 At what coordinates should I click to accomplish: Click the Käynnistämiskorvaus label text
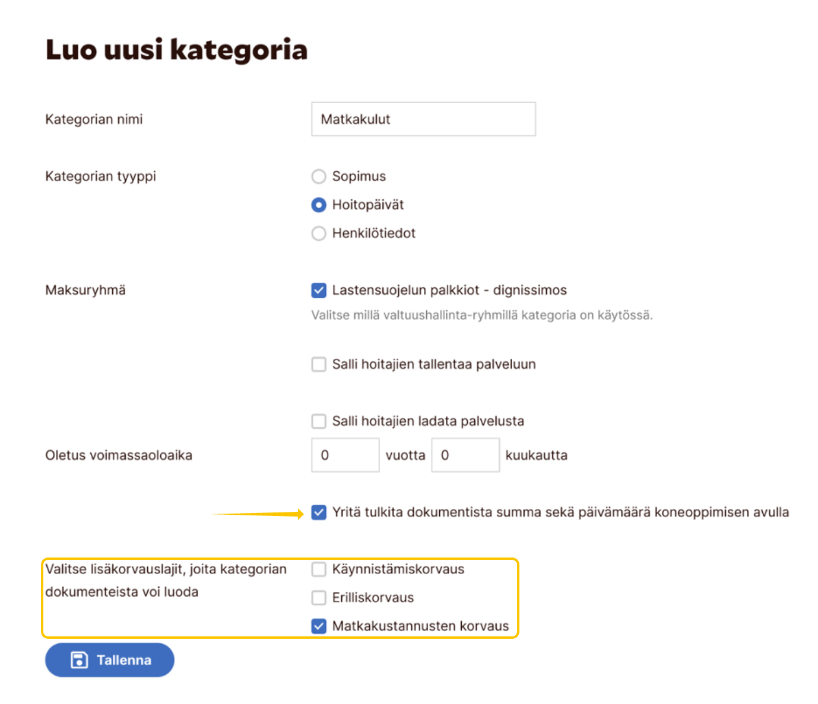(398, 569)
